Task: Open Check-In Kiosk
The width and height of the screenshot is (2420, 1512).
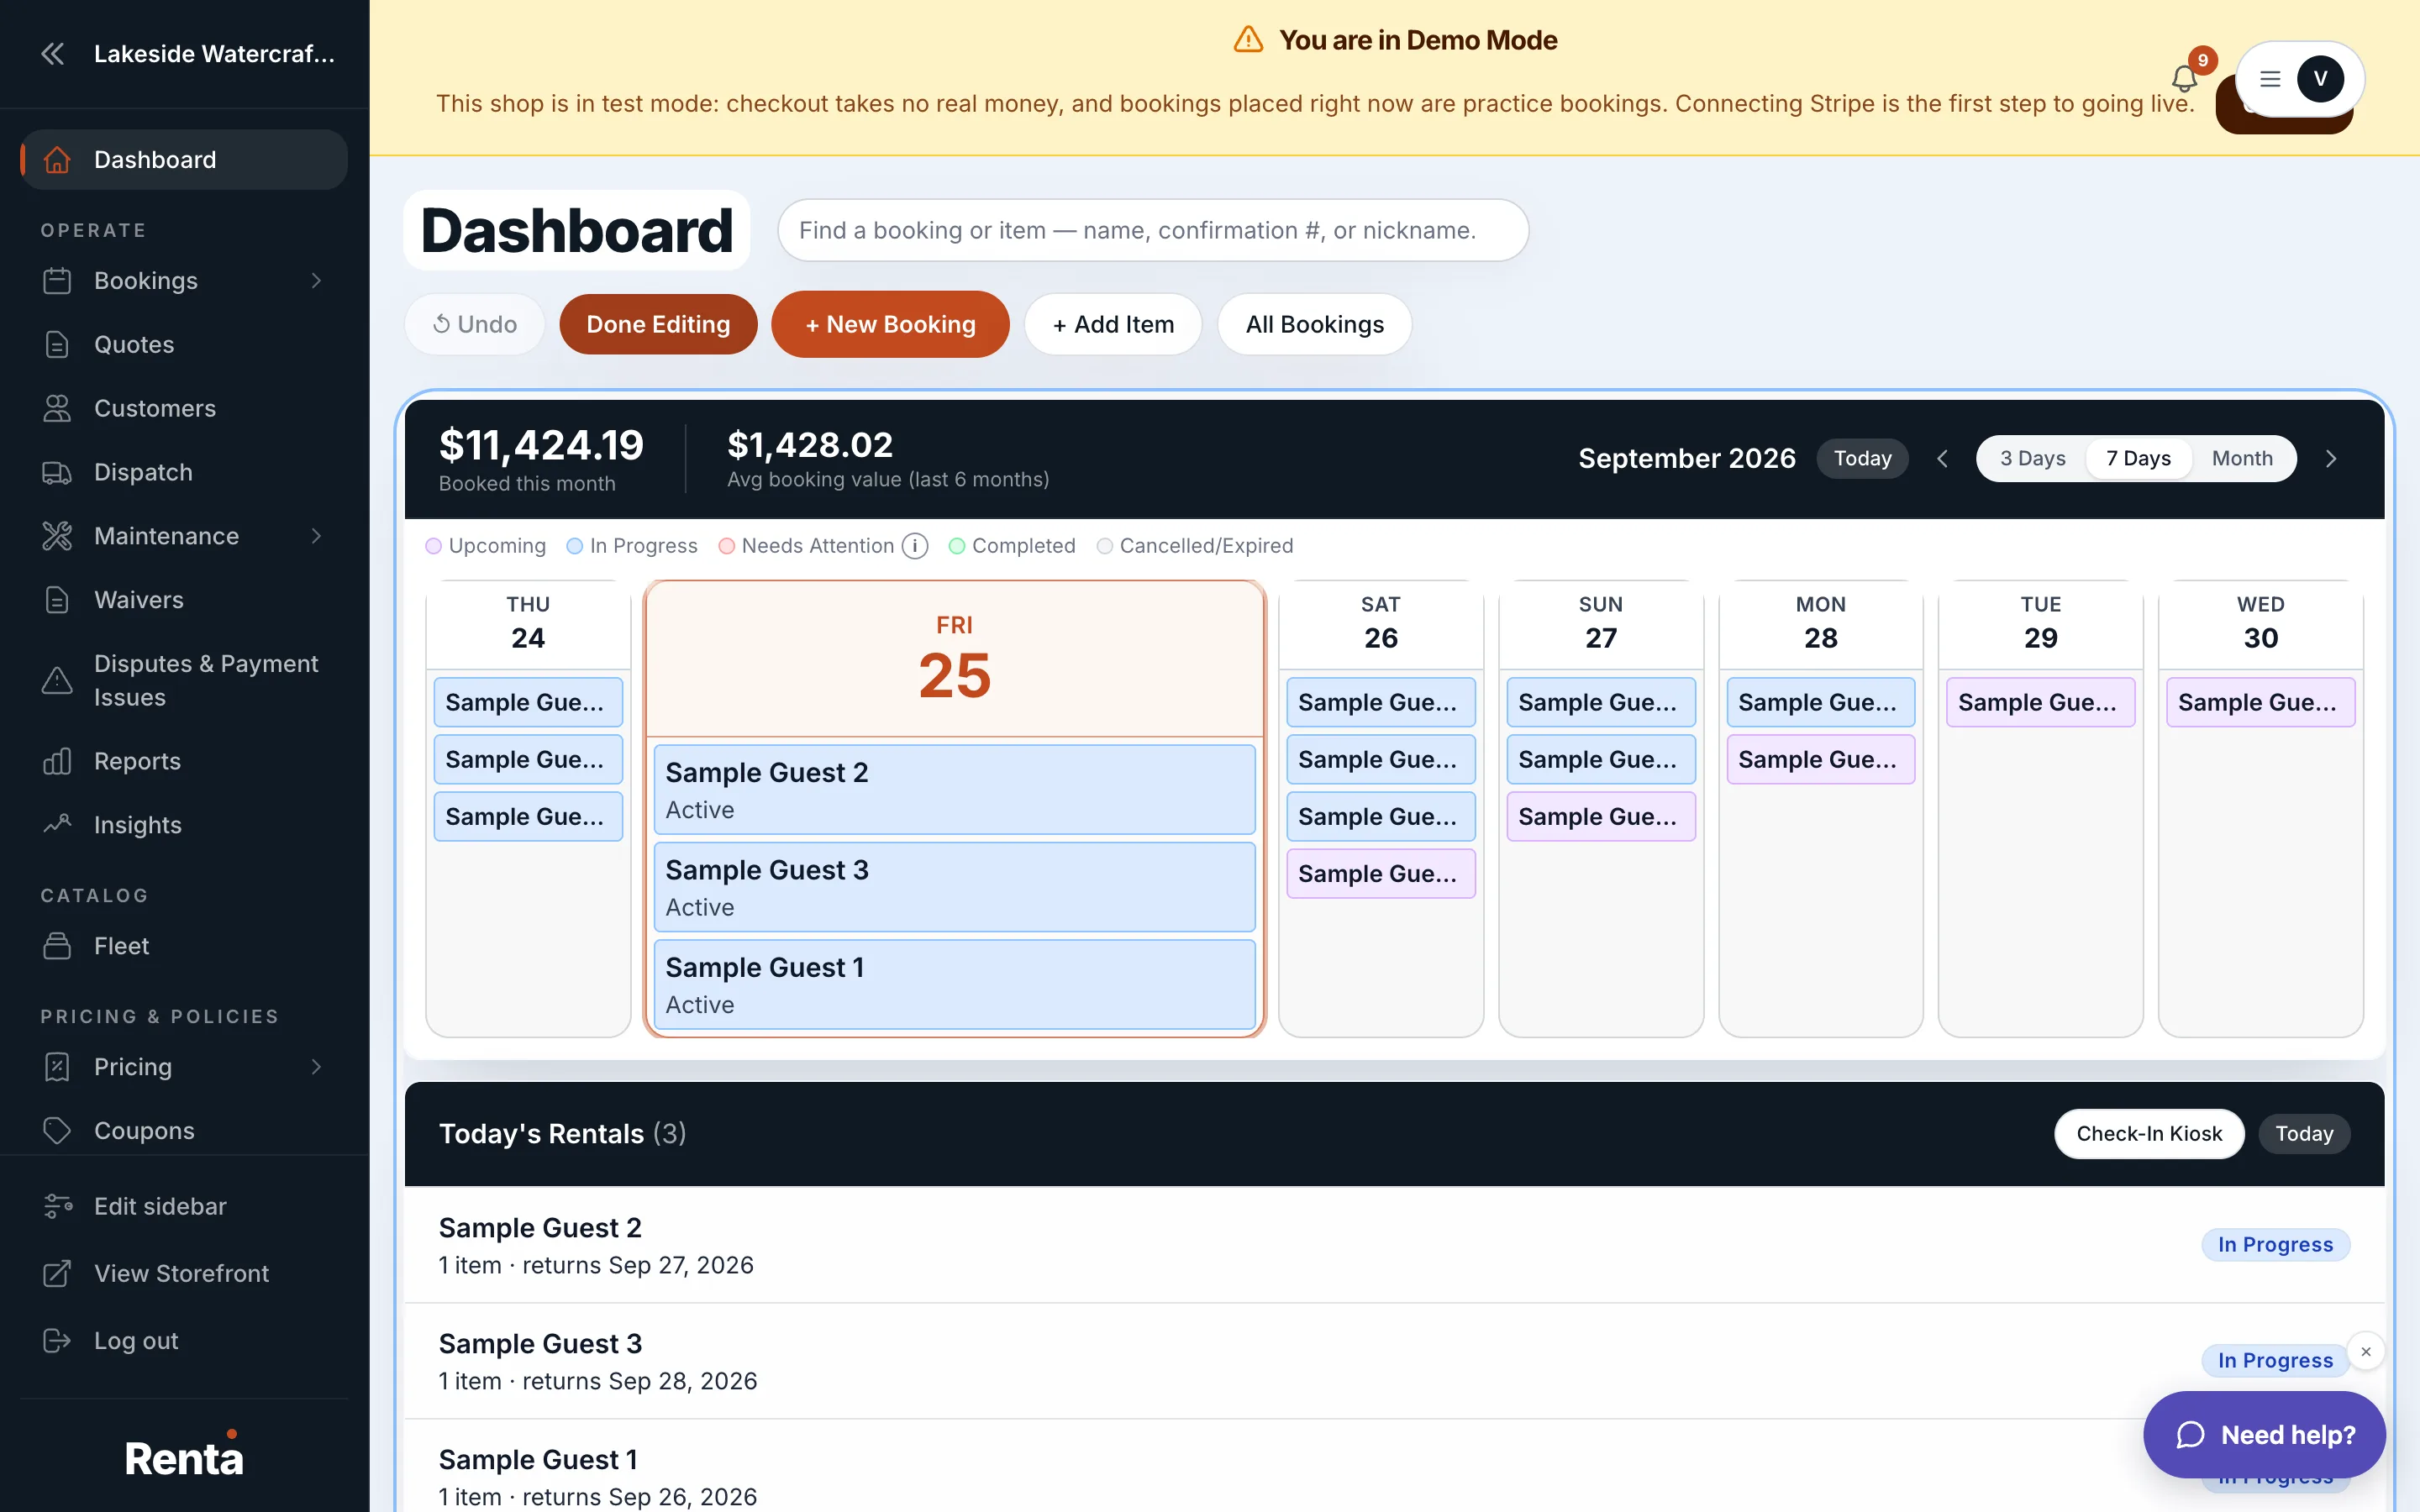Action: [x=2149, y=1134]
